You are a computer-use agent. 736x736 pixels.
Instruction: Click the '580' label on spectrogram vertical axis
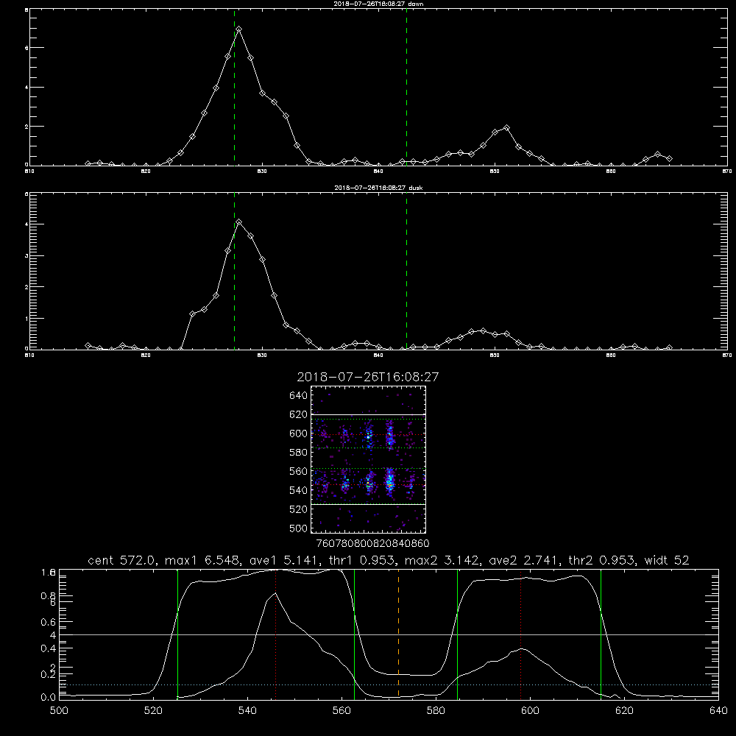click(299, 453)
